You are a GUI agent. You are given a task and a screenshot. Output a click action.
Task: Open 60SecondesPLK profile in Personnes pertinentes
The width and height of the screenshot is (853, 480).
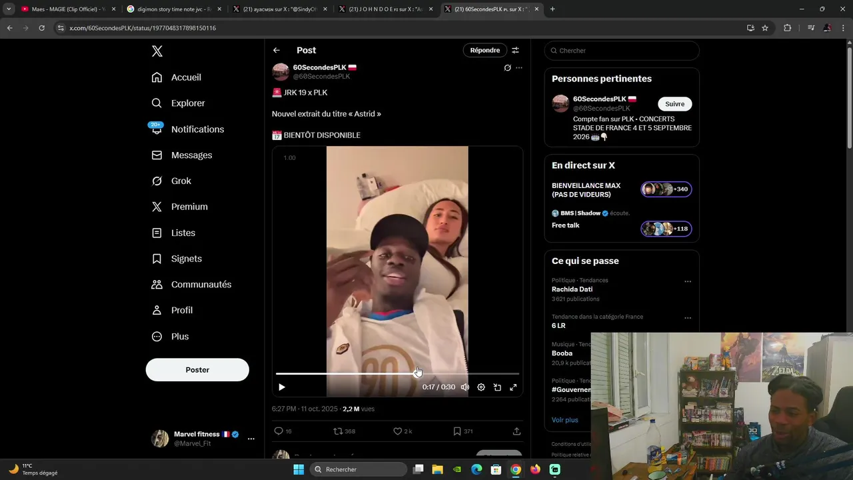click(x=604, y=99)
